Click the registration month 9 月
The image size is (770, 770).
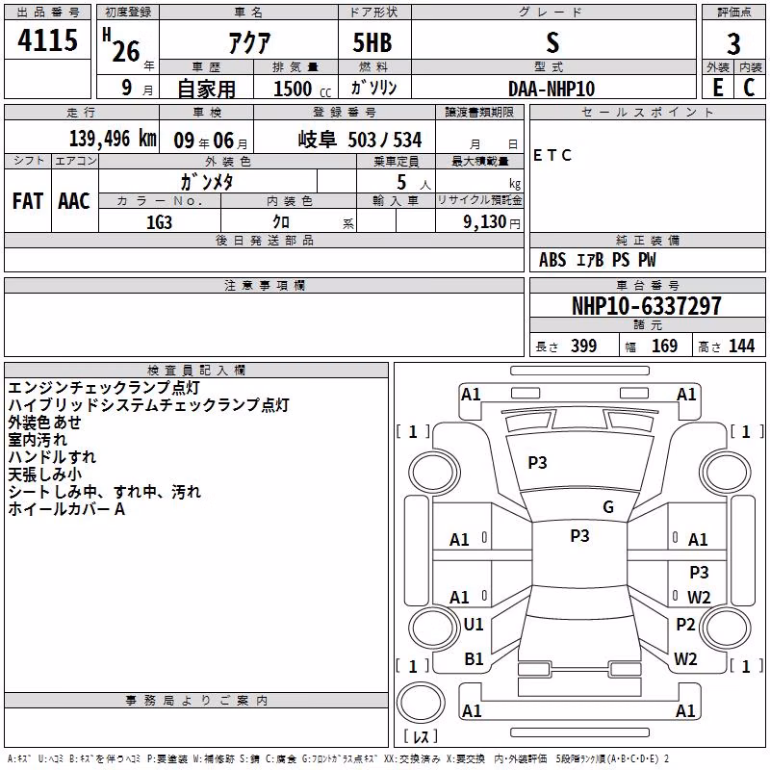click(x=137, y=88)
